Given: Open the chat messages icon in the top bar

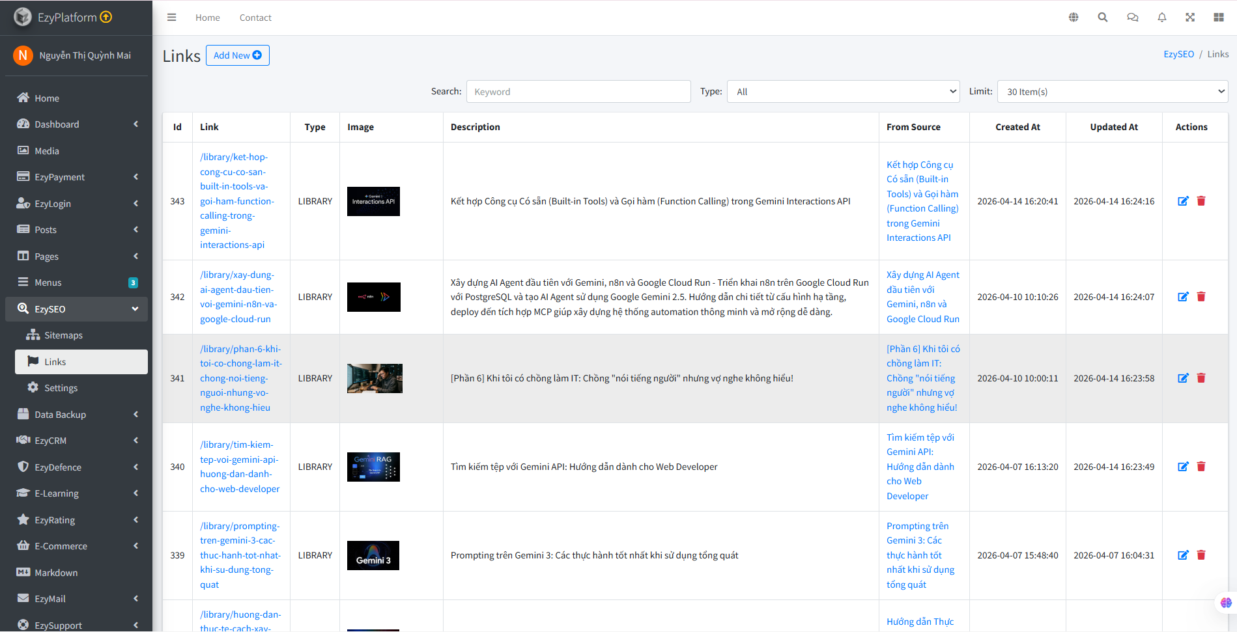Looking at the screenshot, I should click(x=1132, y=17).
